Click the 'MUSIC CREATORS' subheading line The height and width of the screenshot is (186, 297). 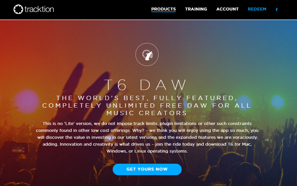point(147,113)
